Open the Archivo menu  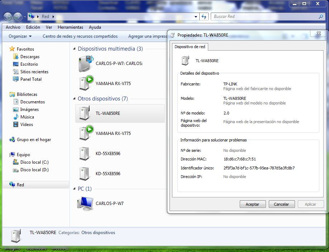point(13,27)
